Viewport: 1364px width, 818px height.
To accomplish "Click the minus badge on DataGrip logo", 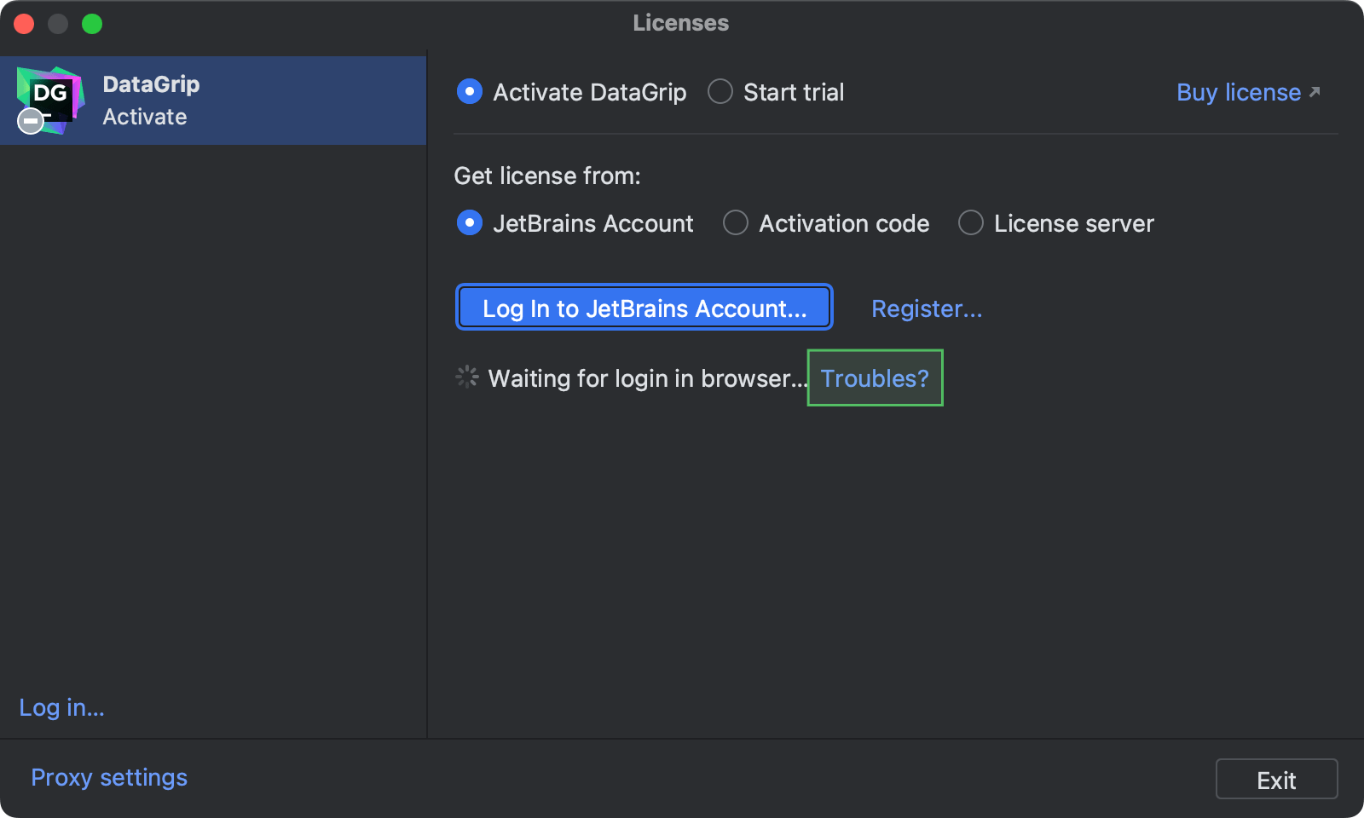I will coord(31,121).
